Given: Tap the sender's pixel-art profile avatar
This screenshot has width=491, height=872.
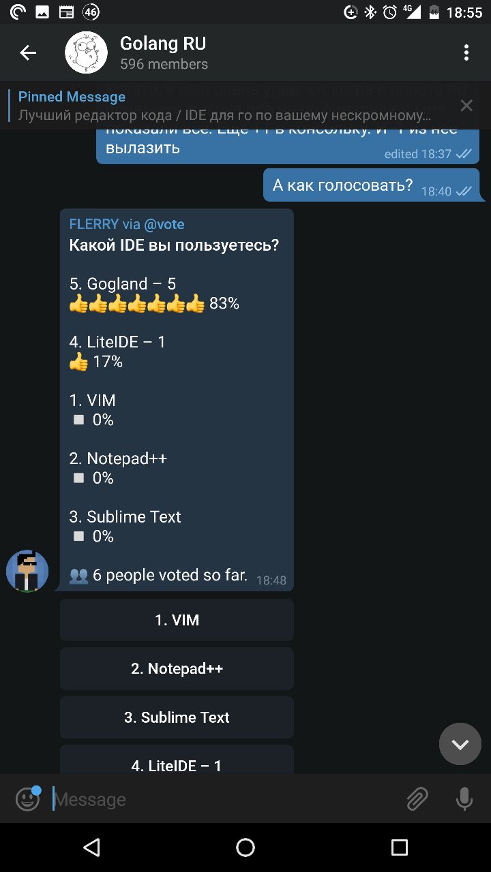Looking at the screenshot, I should (x=27, y=571).
